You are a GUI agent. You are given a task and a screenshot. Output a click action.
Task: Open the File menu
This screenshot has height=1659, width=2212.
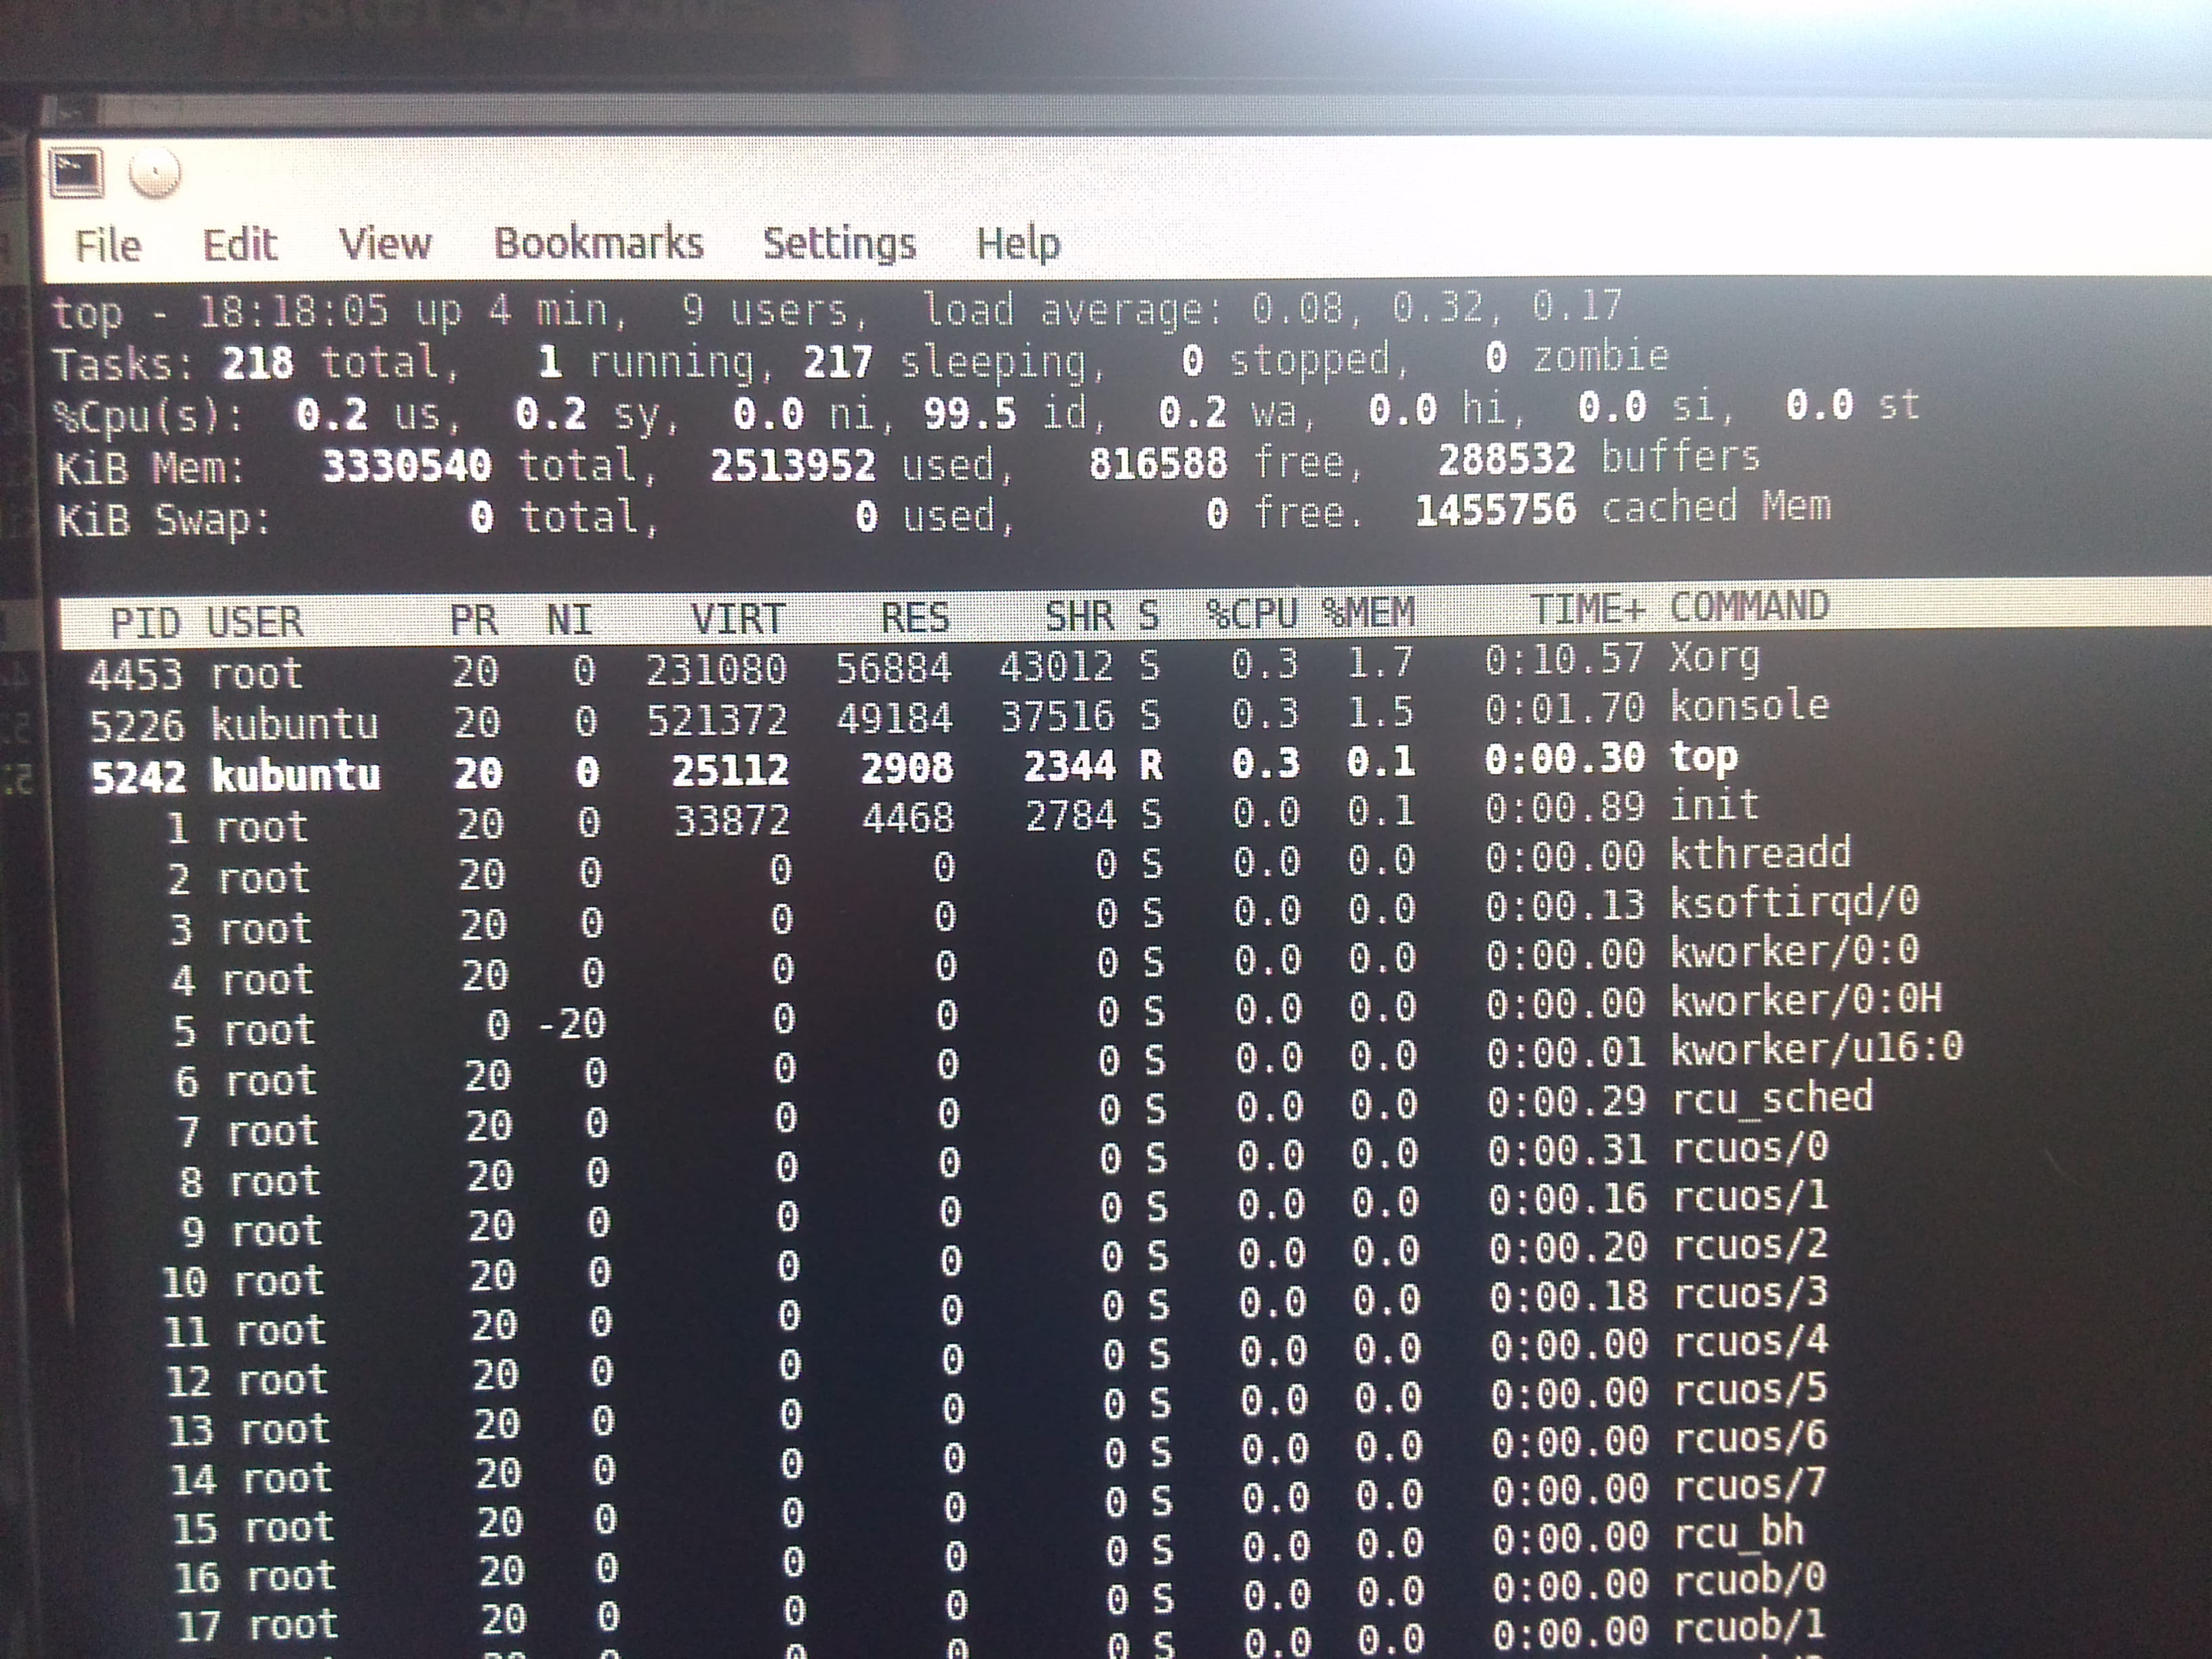pos(108,245)
